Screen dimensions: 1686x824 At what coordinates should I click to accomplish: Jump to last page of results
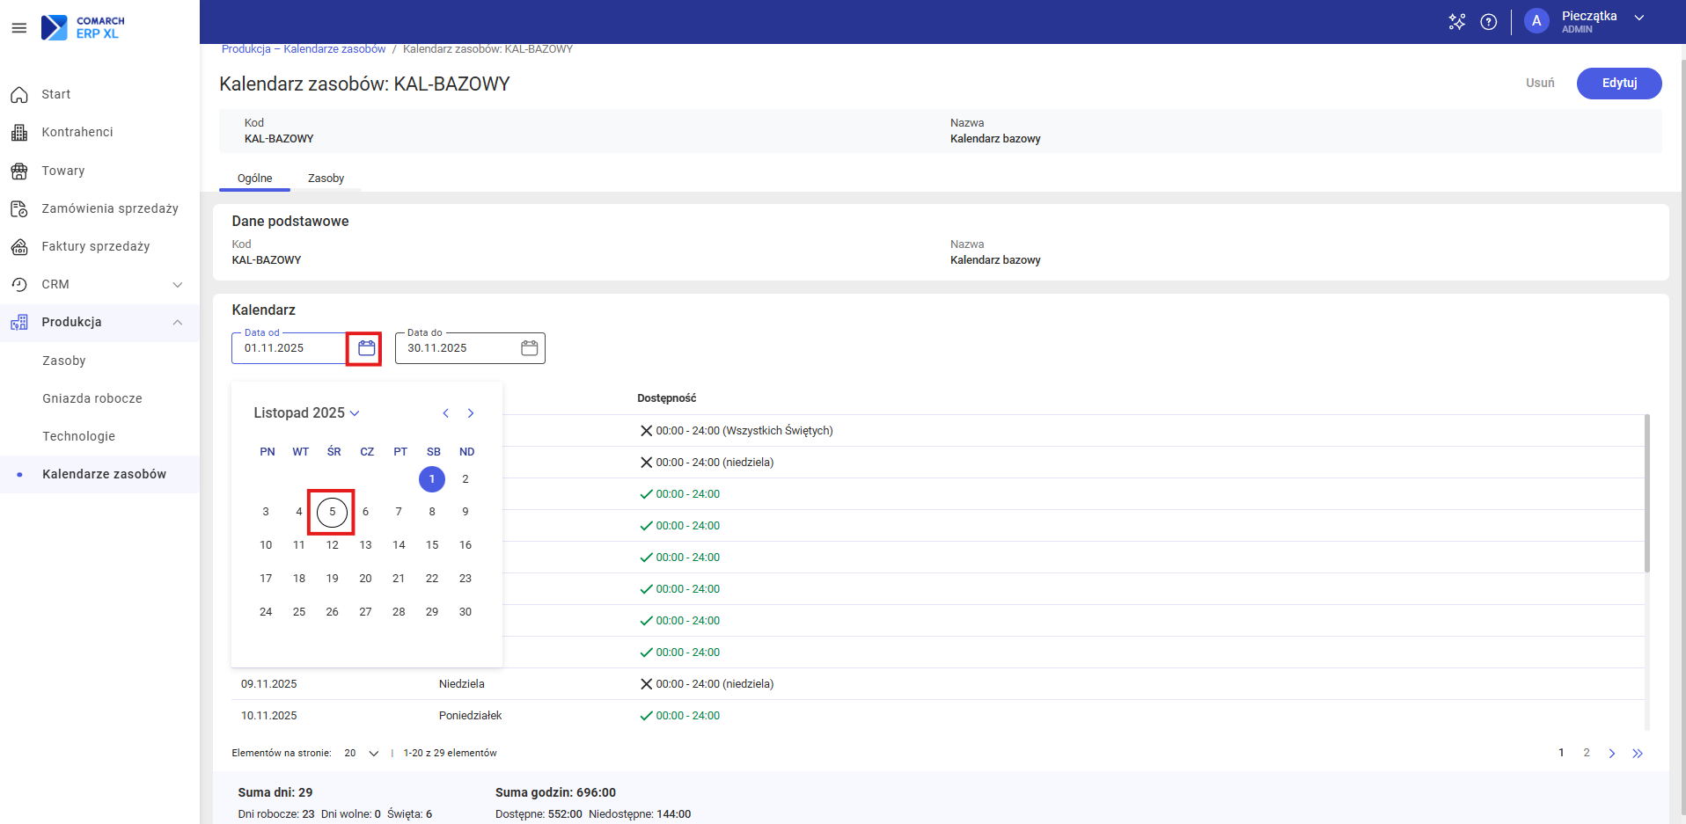(1638, 753)
